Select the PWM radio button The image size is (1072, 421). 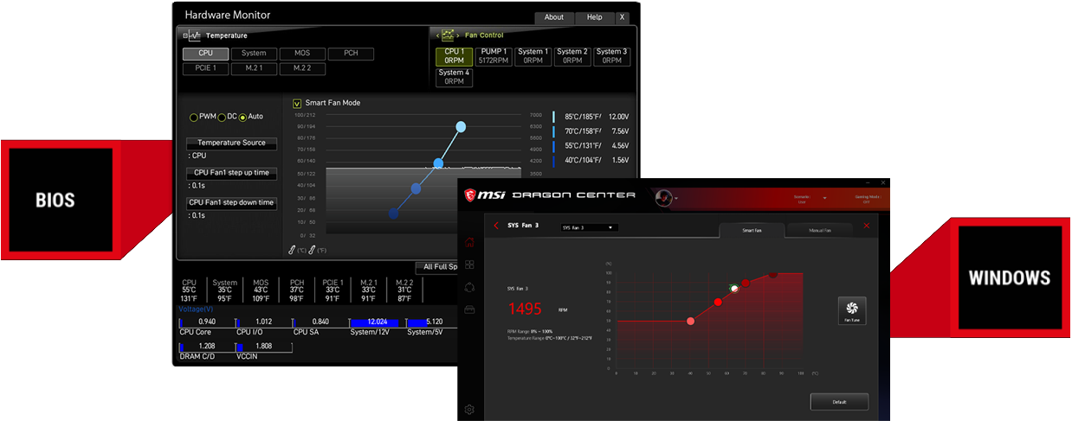tap(194, 117)
